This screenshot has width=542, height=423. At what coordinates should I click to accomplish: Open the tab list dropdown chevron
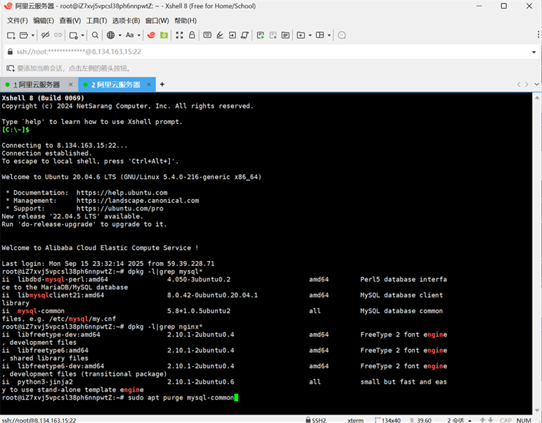pyautogui.click(x=536, y=85)
